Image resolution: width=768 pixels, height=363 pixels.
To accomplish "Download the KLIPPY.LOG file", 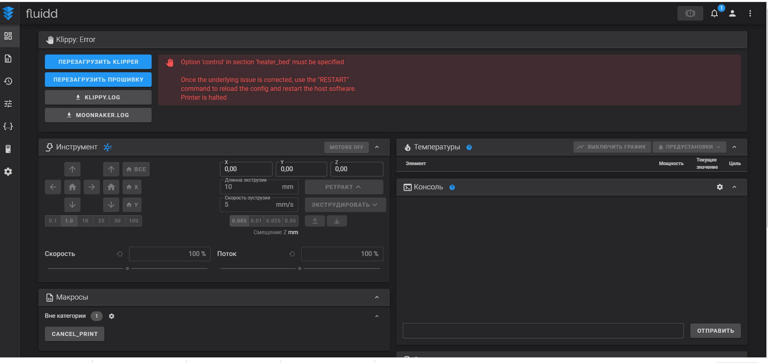I will 98,97.
